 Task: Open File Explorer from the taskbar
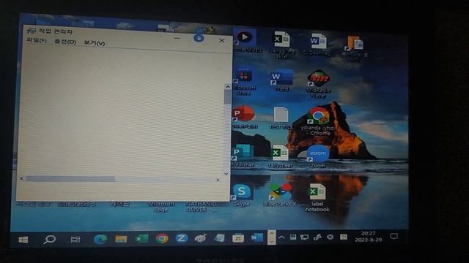pyautogui.click(x=121, y=239)
